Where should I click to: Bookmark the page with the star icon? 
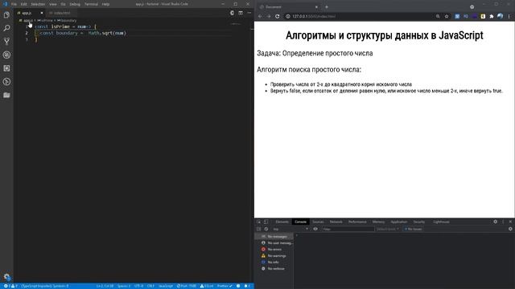447,16
